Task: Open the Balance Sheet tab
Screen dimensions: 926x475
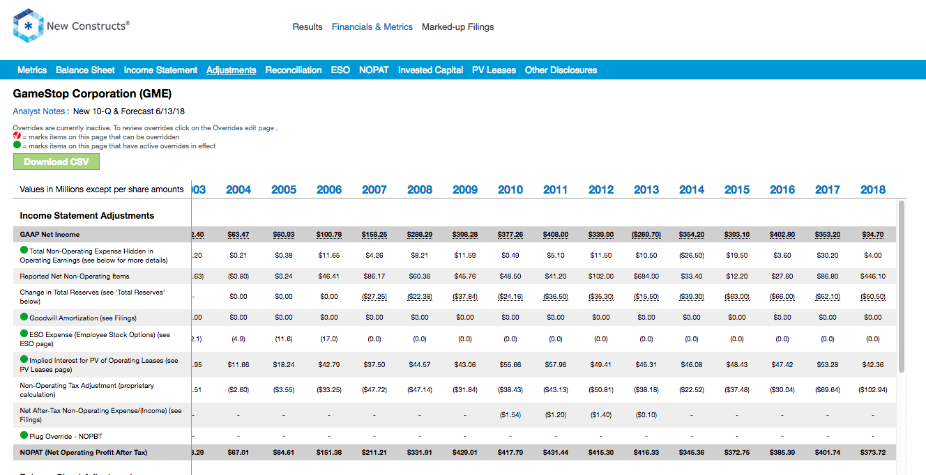Action: pyautogui.click(x=85, y=70)
